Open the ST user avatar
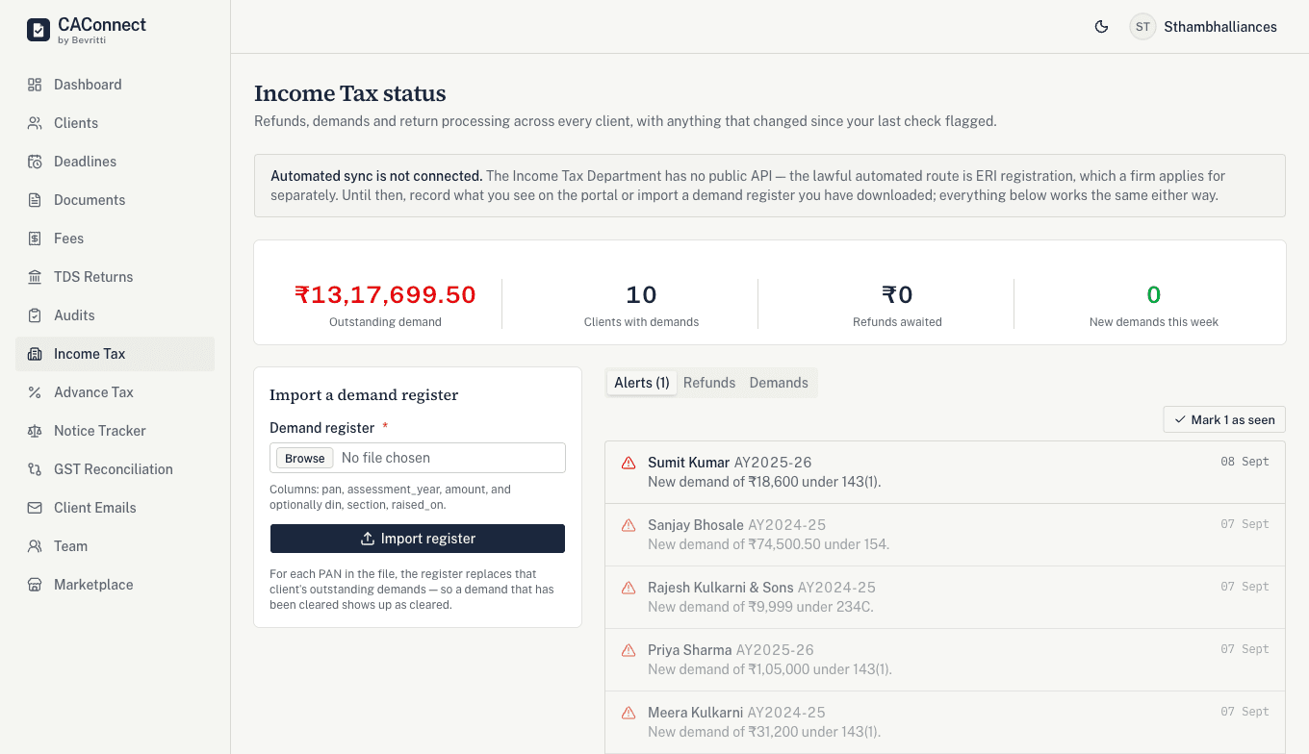 (x=1142, y=27)
